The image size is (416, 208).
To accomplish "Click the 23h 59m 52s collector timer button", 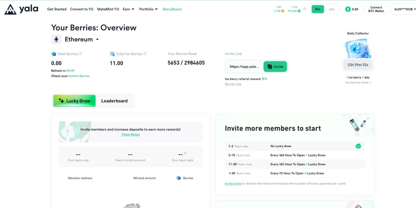I will tap(358, 65).
